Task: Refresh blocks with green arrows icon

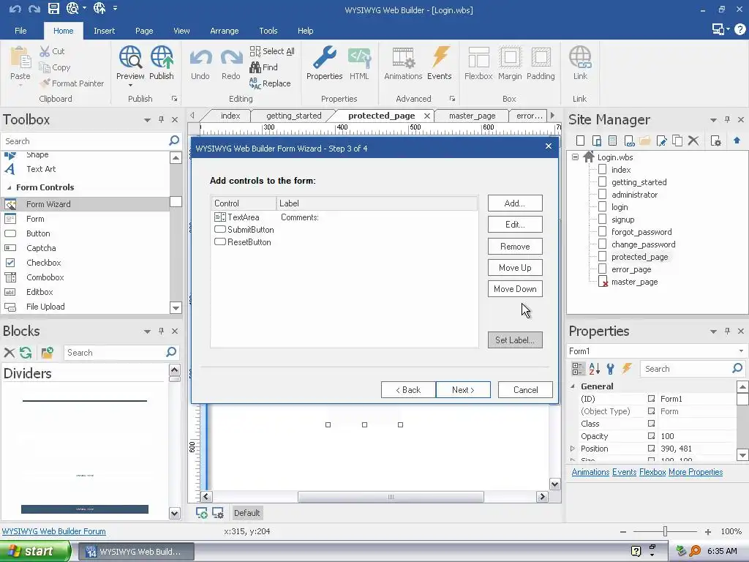Action: pos(26,353)
